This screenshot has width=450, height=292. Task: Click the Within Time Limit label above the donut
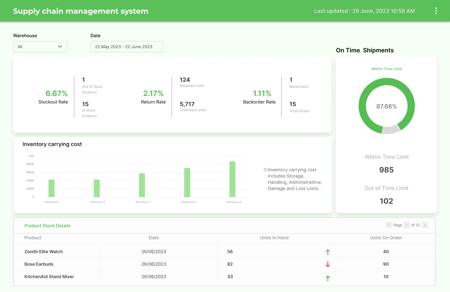pyautogui.click(x=387, y=69)
